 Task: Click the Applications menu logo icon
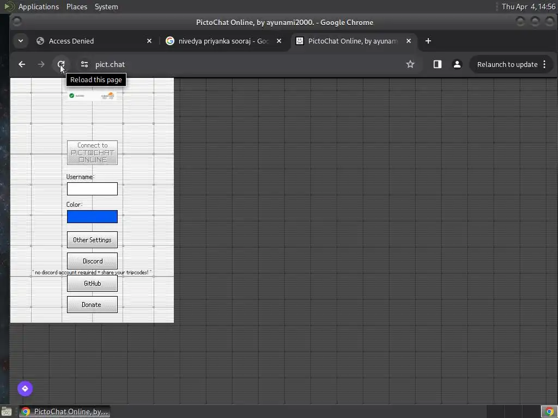tap(9, 7)
